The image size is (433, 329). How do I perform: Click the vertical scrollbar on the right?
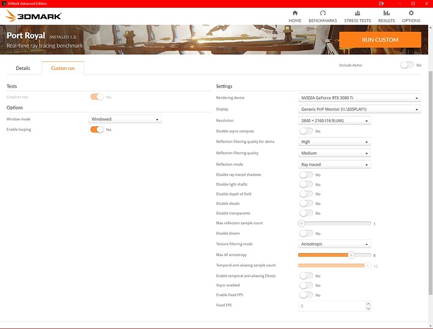[431, 183]
